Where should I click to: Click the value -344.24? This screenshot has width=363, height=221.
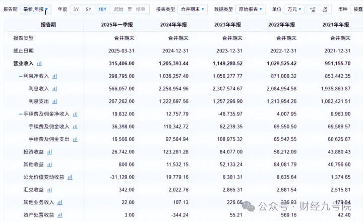coord(180,215)
